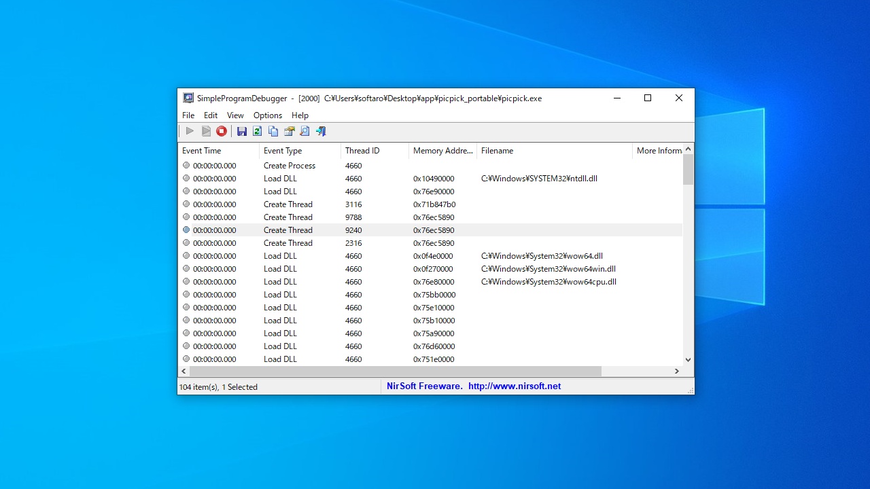Click the NirSoft Freeware status bar text
The image size is (870, 489).
pyautogui.click(x=425, y=386)
